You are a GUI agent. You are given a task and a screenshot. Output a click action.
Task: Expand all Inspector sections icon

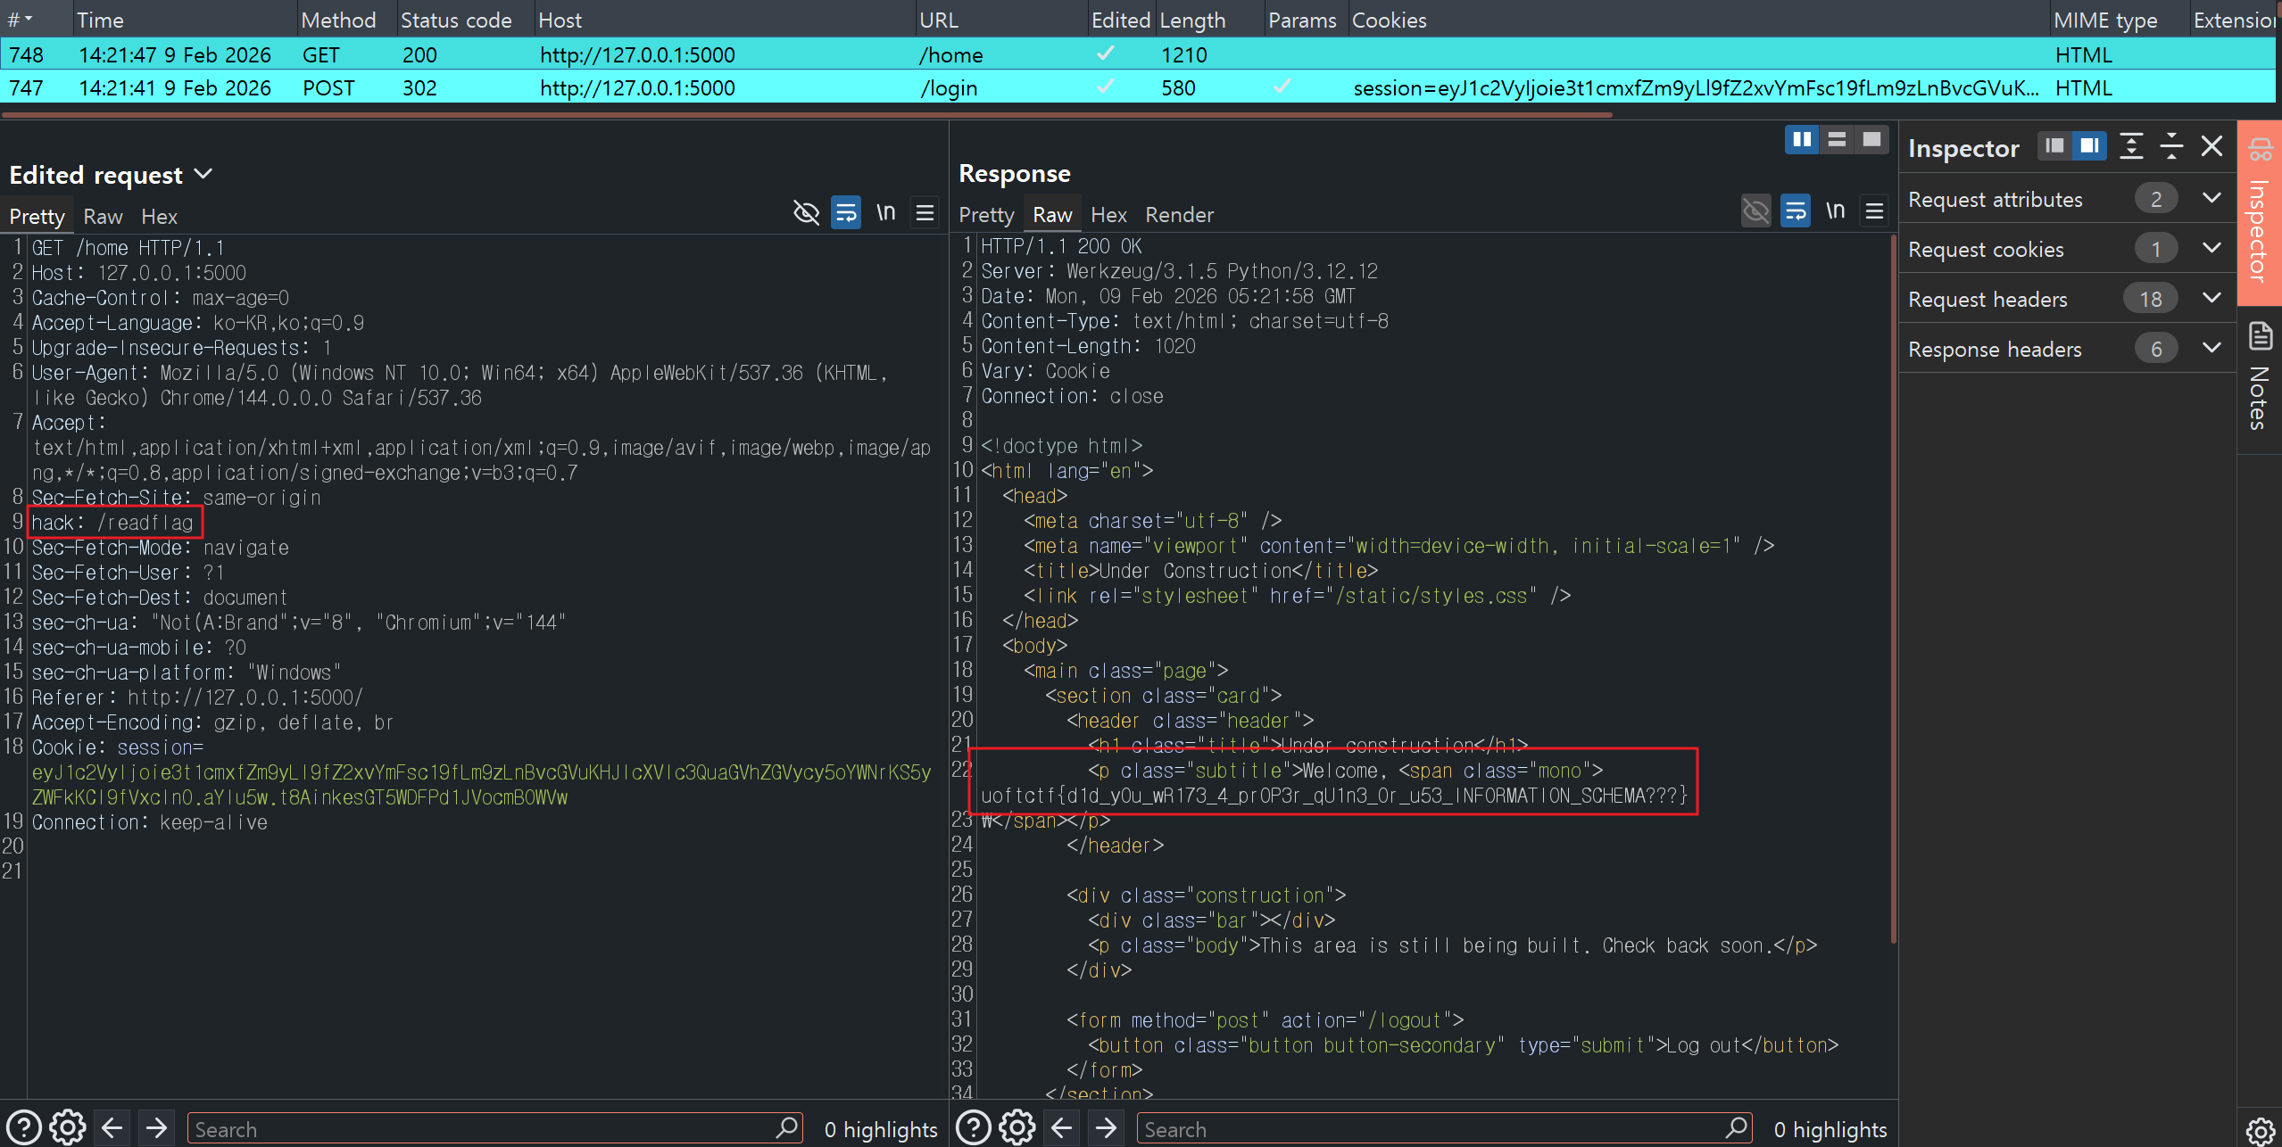(x=2131, y=146)
